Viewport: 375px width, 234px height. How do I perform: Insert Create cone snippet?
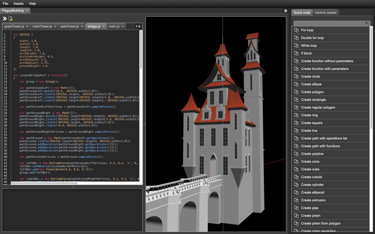330,161
